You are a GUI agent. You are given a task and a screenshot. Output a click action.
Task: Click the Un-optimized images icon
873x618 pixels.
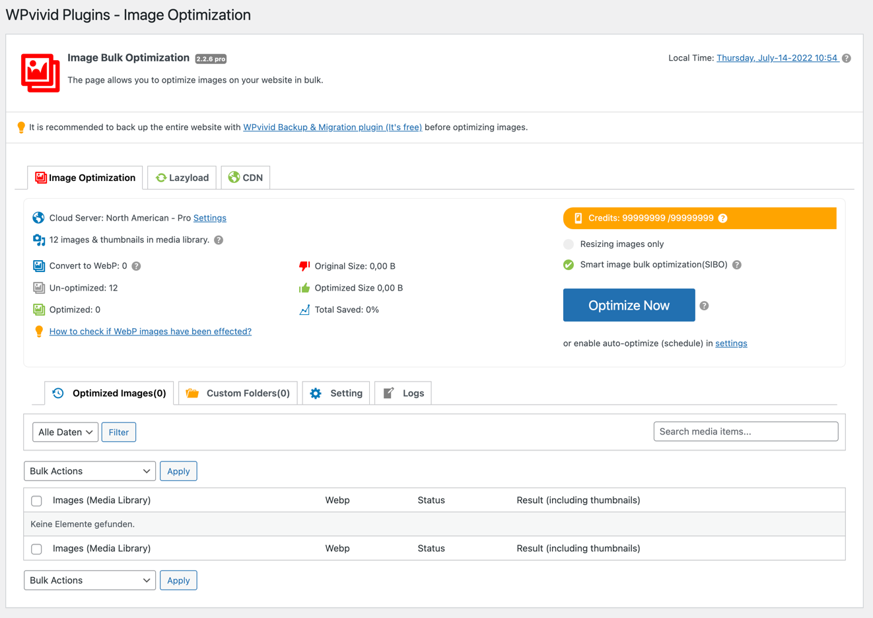tap(39, 288)
